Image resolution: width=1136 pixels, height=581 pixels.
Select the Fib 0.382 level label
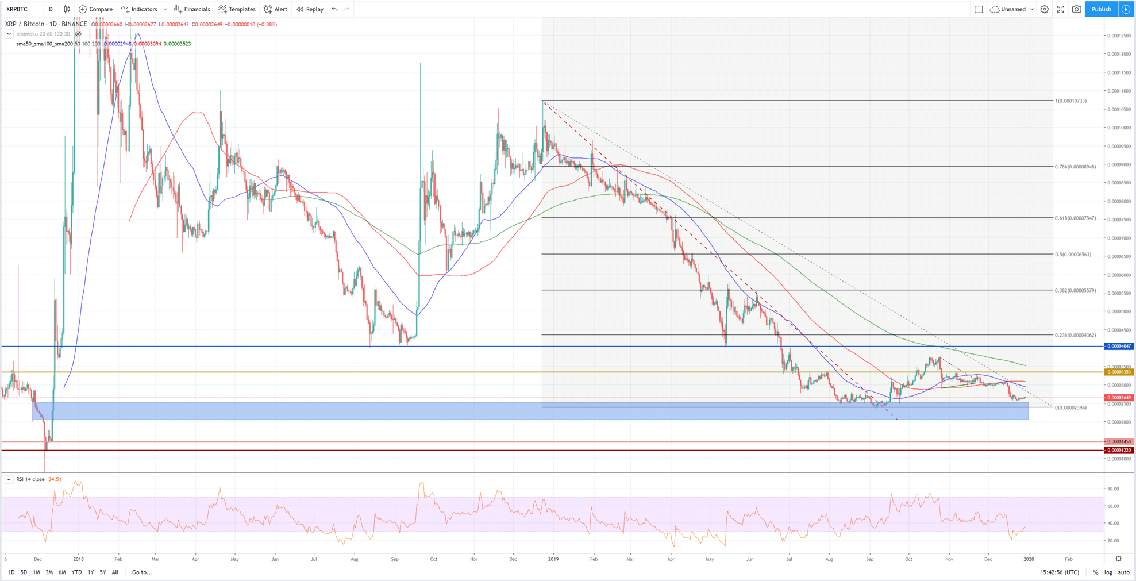(x=1075, y=291)
